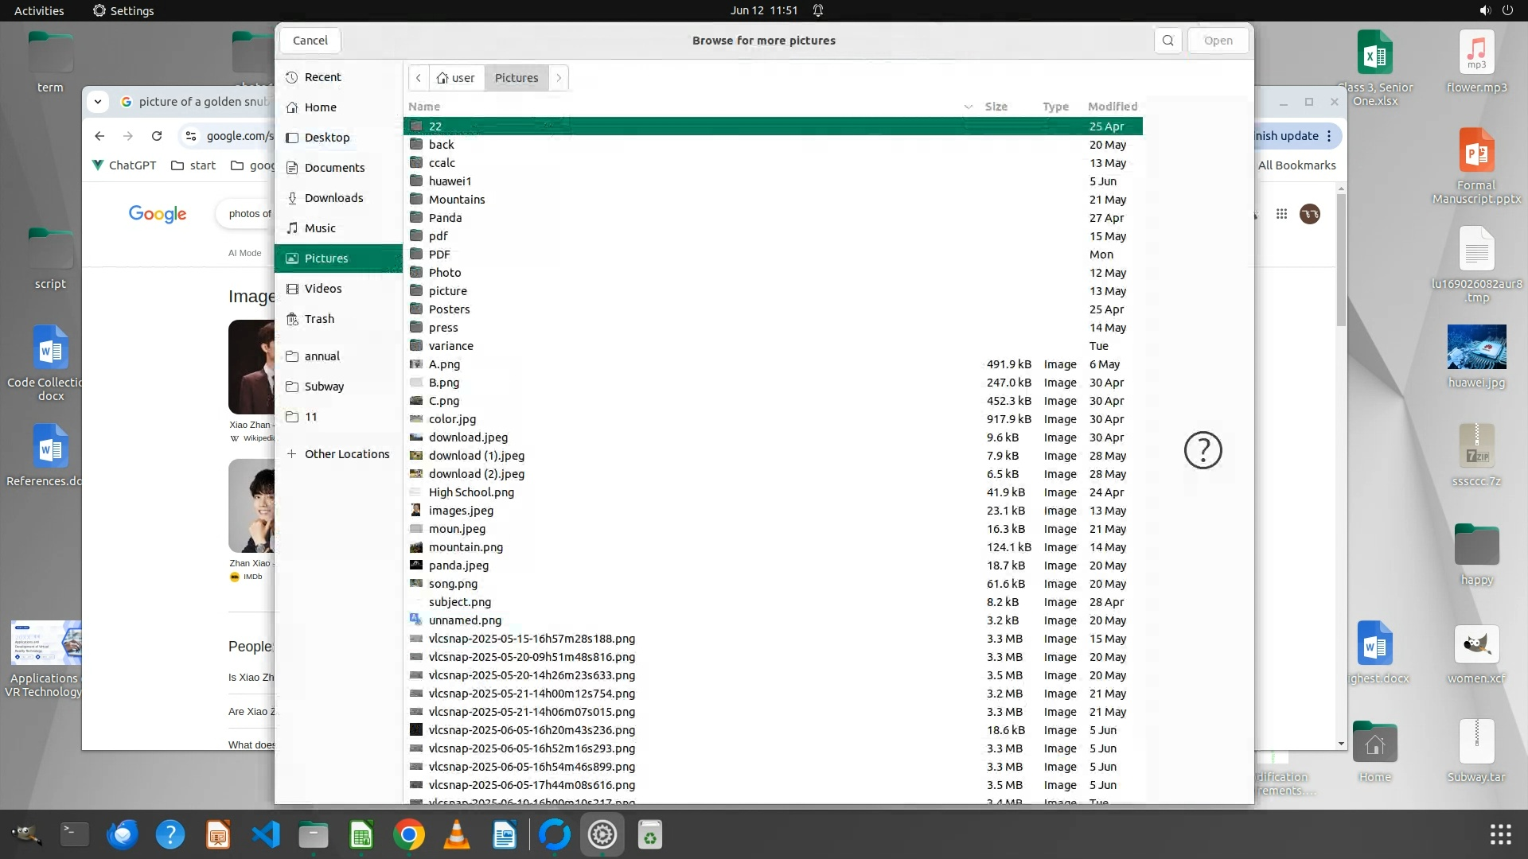
Task: Open Chrome tab search dropdown arrow
Action: click(x=98, y=102)
